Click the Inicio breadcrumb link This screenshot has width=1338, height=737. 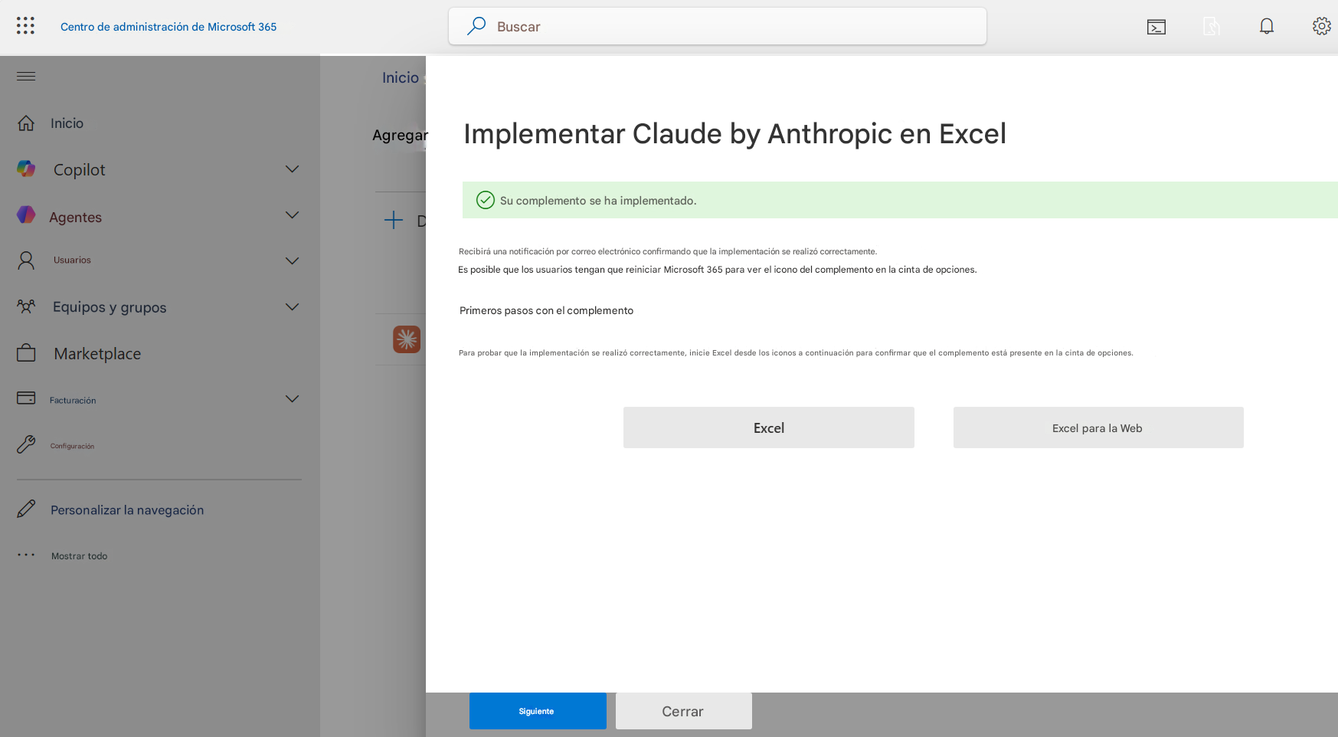[400, 77]
